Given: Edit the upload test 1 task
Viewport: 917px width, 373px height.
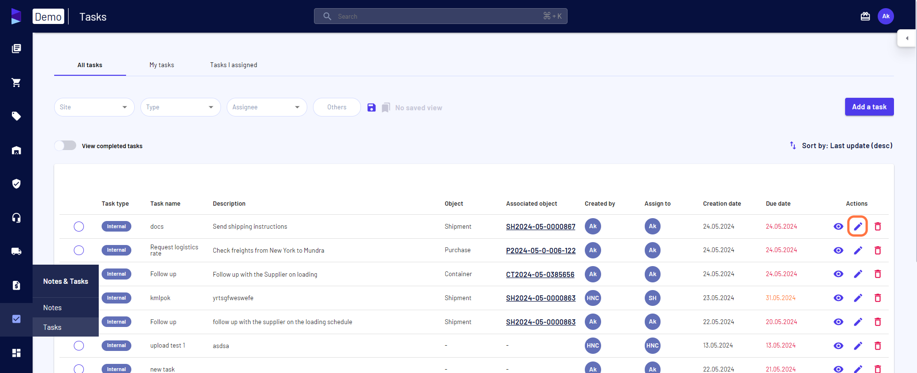Looking at the screenshot, I should pyautogui.click(x=858, y=346).
